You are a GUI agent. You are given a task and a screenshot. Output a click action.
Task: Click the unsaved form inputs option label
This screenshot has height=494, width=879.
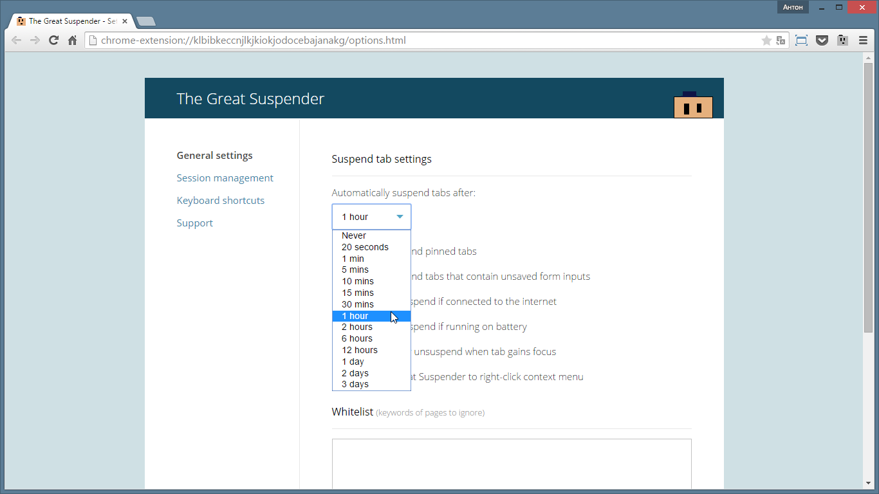pos(501,277)
